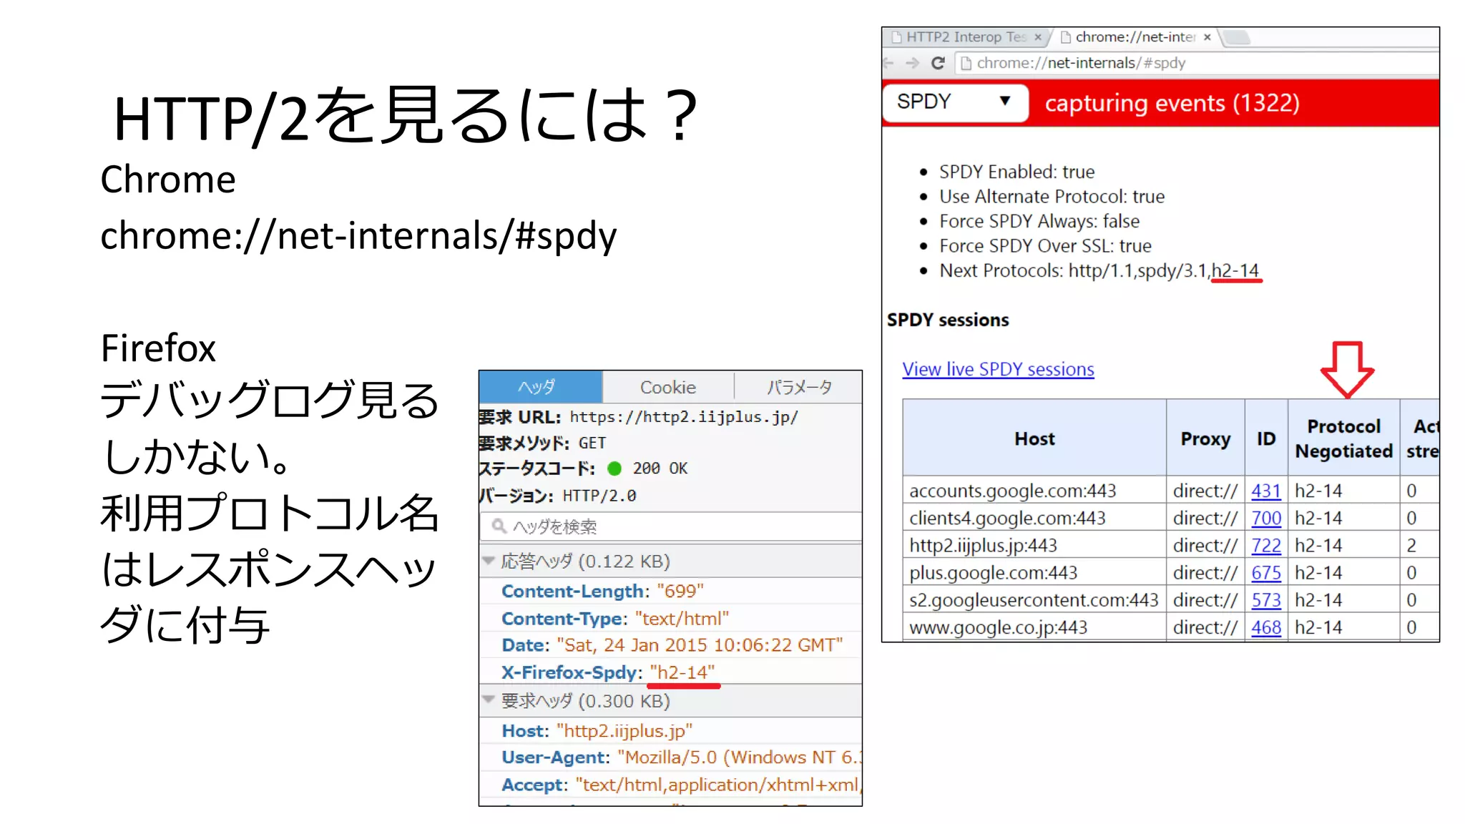Open session ID 675 link
This screenshot has height=824, width=1465.
(x=1265, y=572)
